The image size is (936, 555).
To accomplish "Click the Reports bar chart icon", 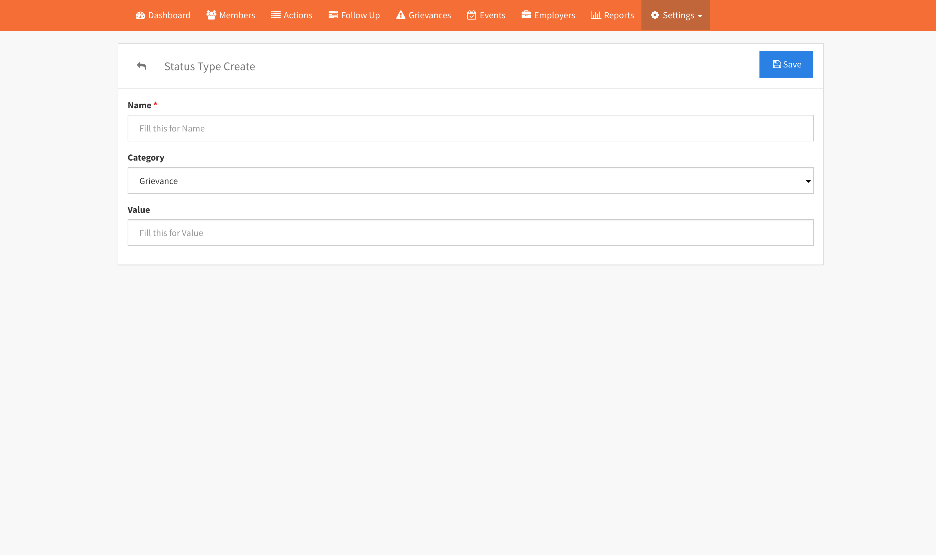I will tap(596, 15).
